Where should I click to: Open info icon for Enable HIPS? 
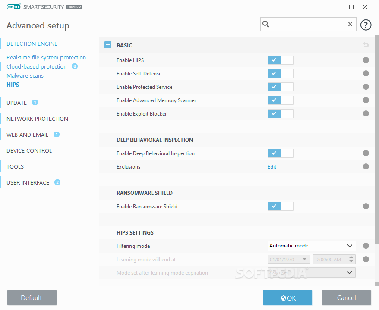366,60
